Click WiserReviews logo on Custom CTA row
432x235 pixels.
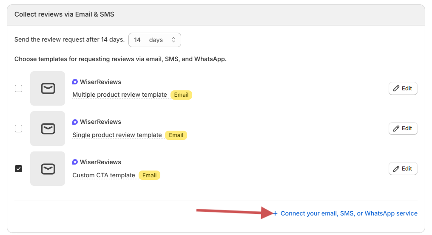75,162
